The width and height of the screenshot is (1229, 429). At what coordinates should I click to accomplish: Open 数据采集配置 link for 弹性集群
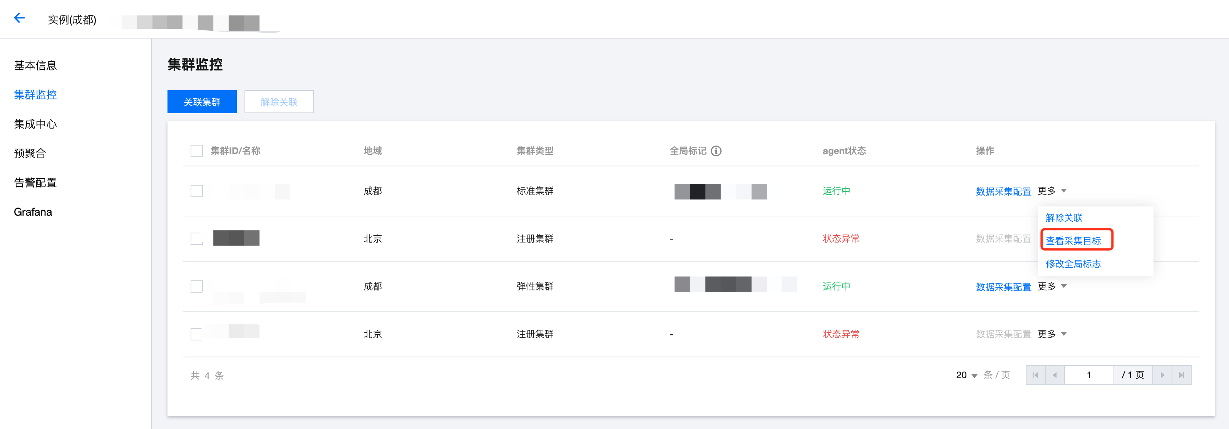[x=1003, y=287]
